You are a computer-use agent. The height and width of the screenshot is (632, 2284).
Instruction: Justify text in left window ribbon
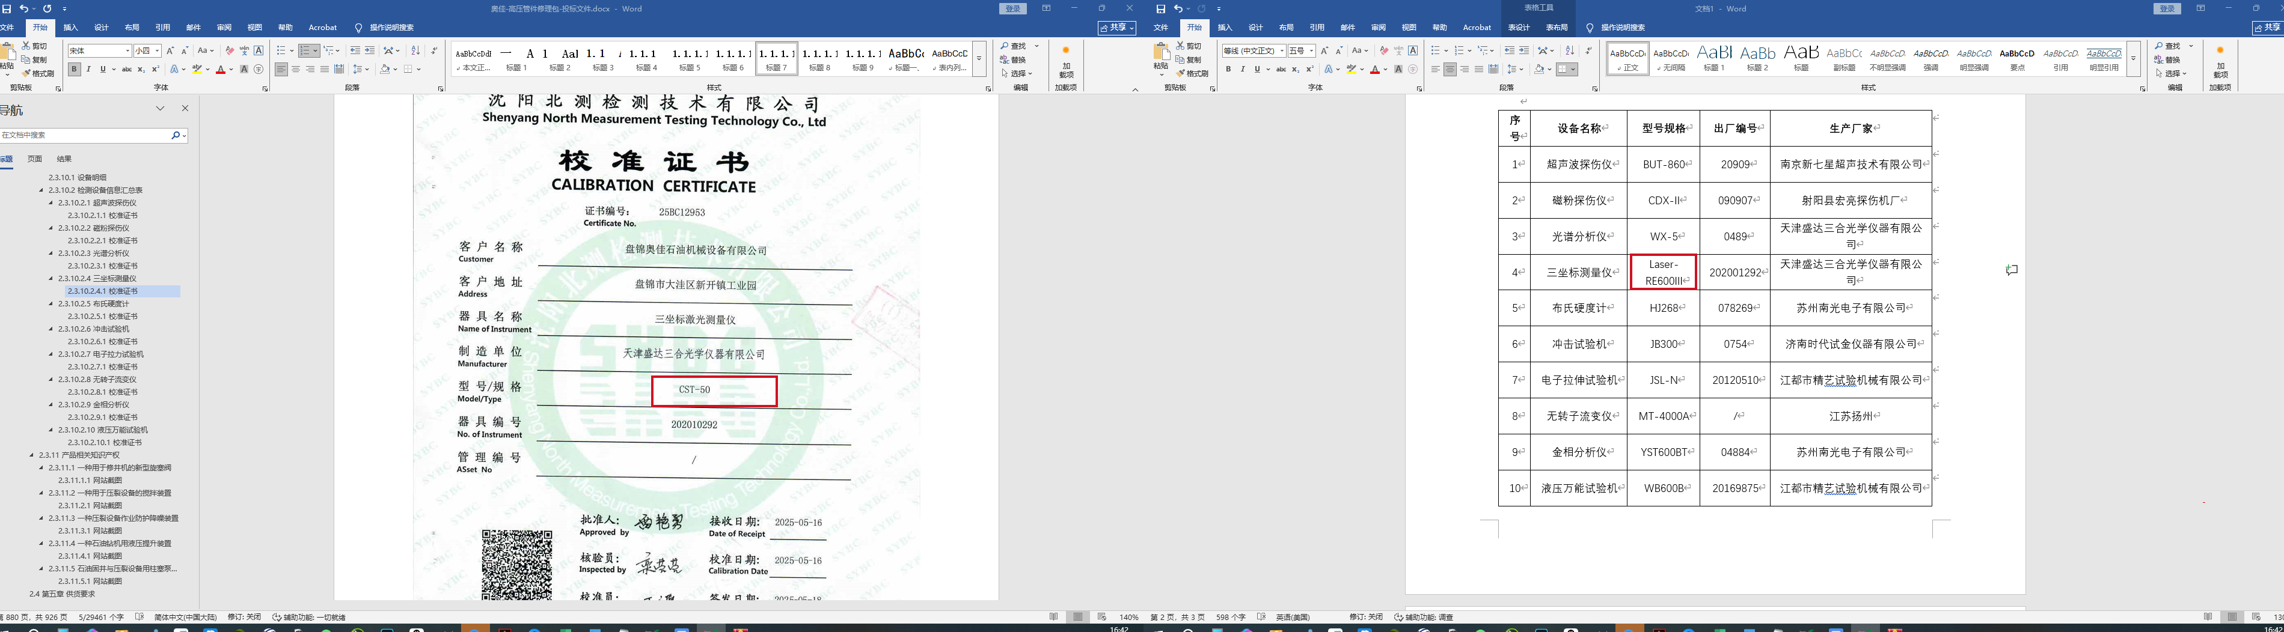tap(325, 69)
